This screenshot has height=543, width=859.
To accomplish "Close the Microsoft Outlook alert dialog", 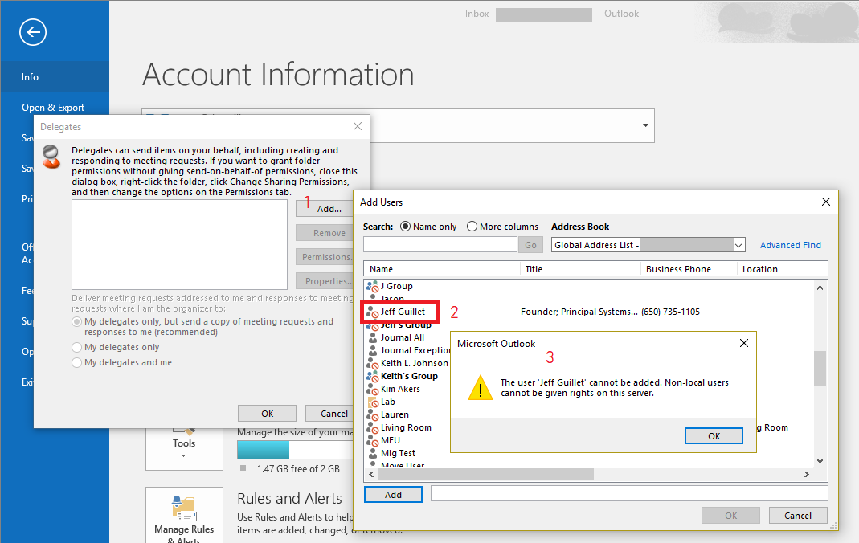I will (744, 343).
